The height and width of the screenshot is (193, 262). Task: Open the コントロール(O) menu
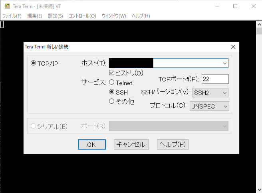click(82, 16)
